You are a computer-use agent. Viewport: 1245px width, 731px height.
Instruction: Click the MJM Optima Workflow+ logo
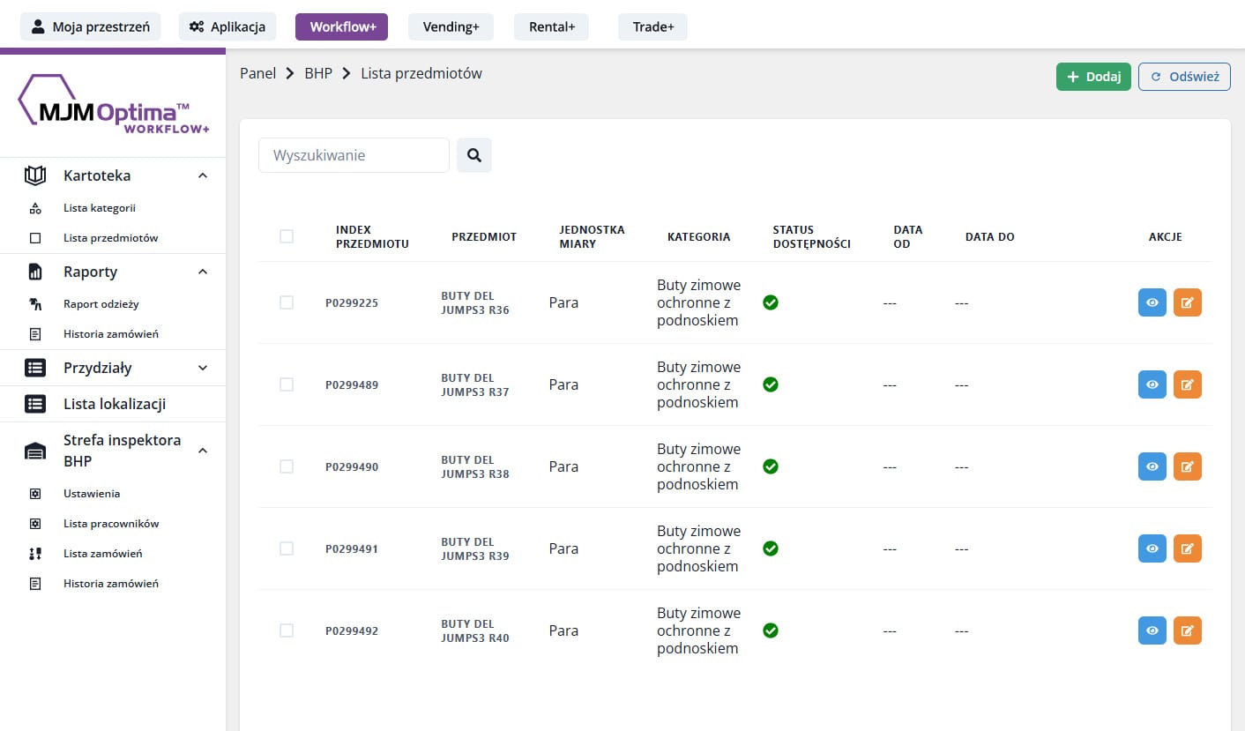114,105
